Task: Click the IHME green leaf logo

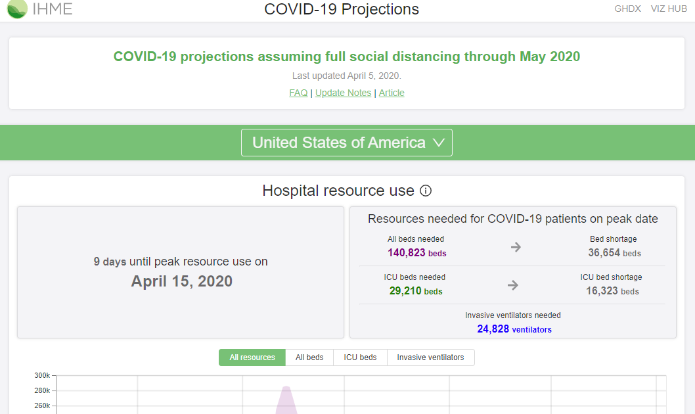Action: [x=17, y=9]
